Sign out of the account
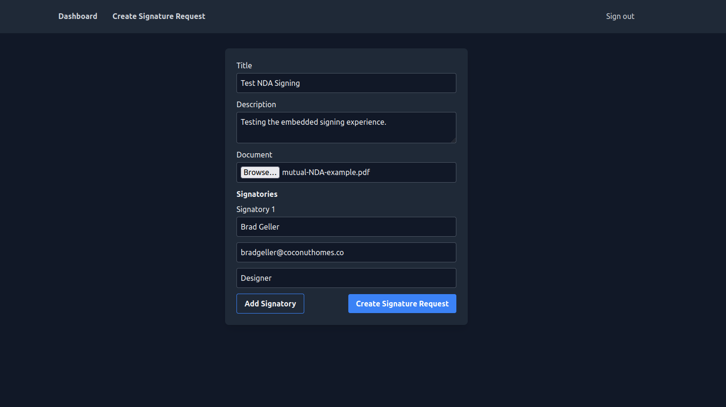Image resolution: width=726 pixels, height=407 pixels. tap(620, 16)
